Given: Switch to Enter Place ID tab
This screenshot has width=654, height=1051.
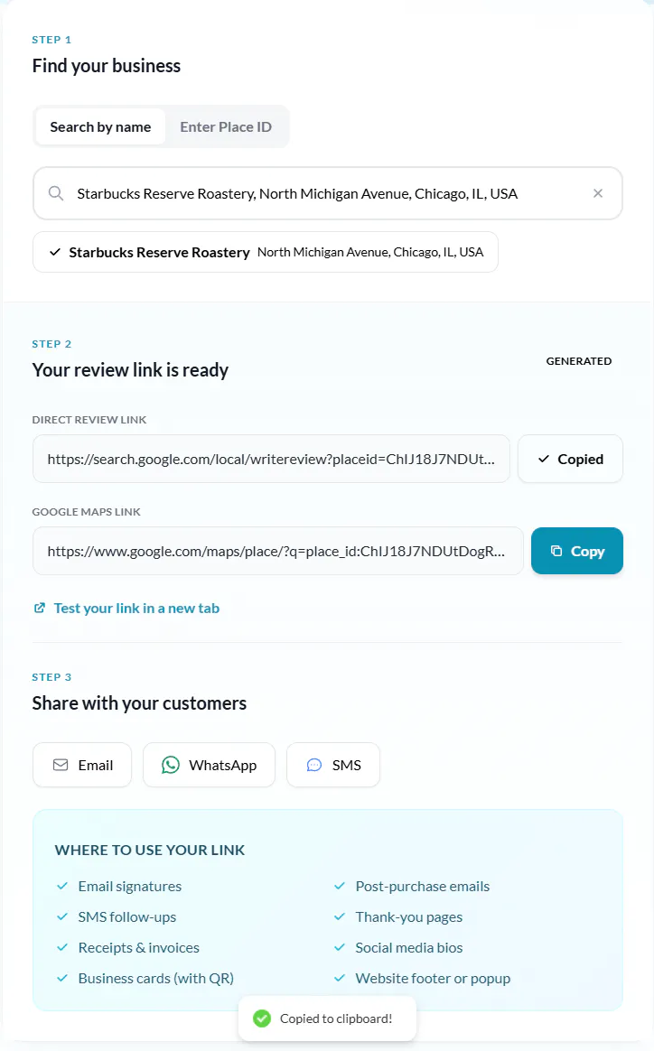Looking at the screenshot, I should coord(226,126).
